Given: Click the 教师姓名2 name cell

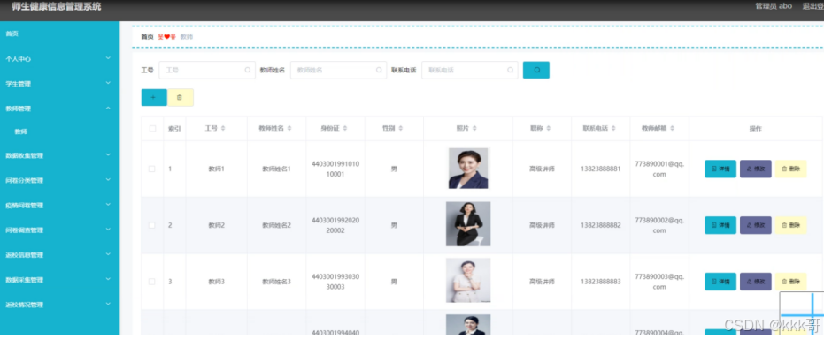Looking at the screenshot, I should (x=276, y=225).
